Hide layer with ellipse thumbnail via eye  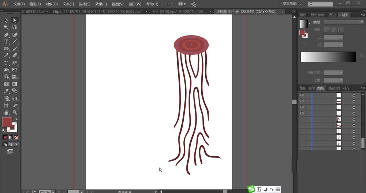[302, 101]
